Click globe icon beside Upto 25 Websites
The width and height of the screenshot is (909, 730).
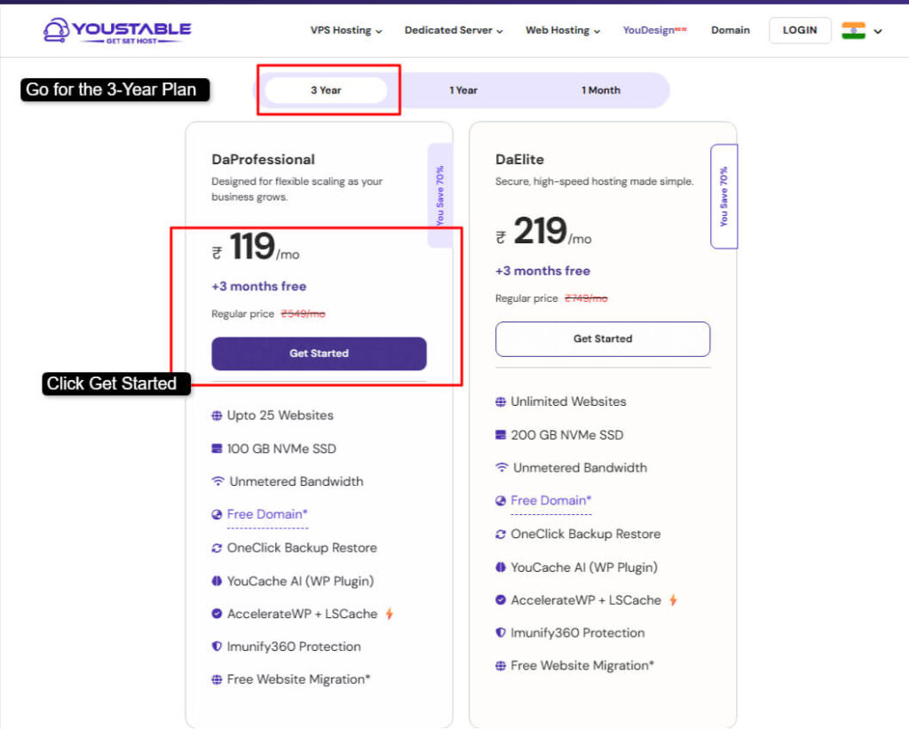tap(217, 416)
